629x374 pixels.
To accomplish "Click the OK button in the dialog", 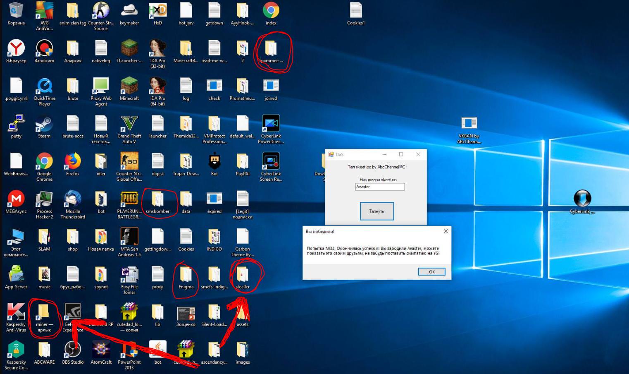I will 431,272.
